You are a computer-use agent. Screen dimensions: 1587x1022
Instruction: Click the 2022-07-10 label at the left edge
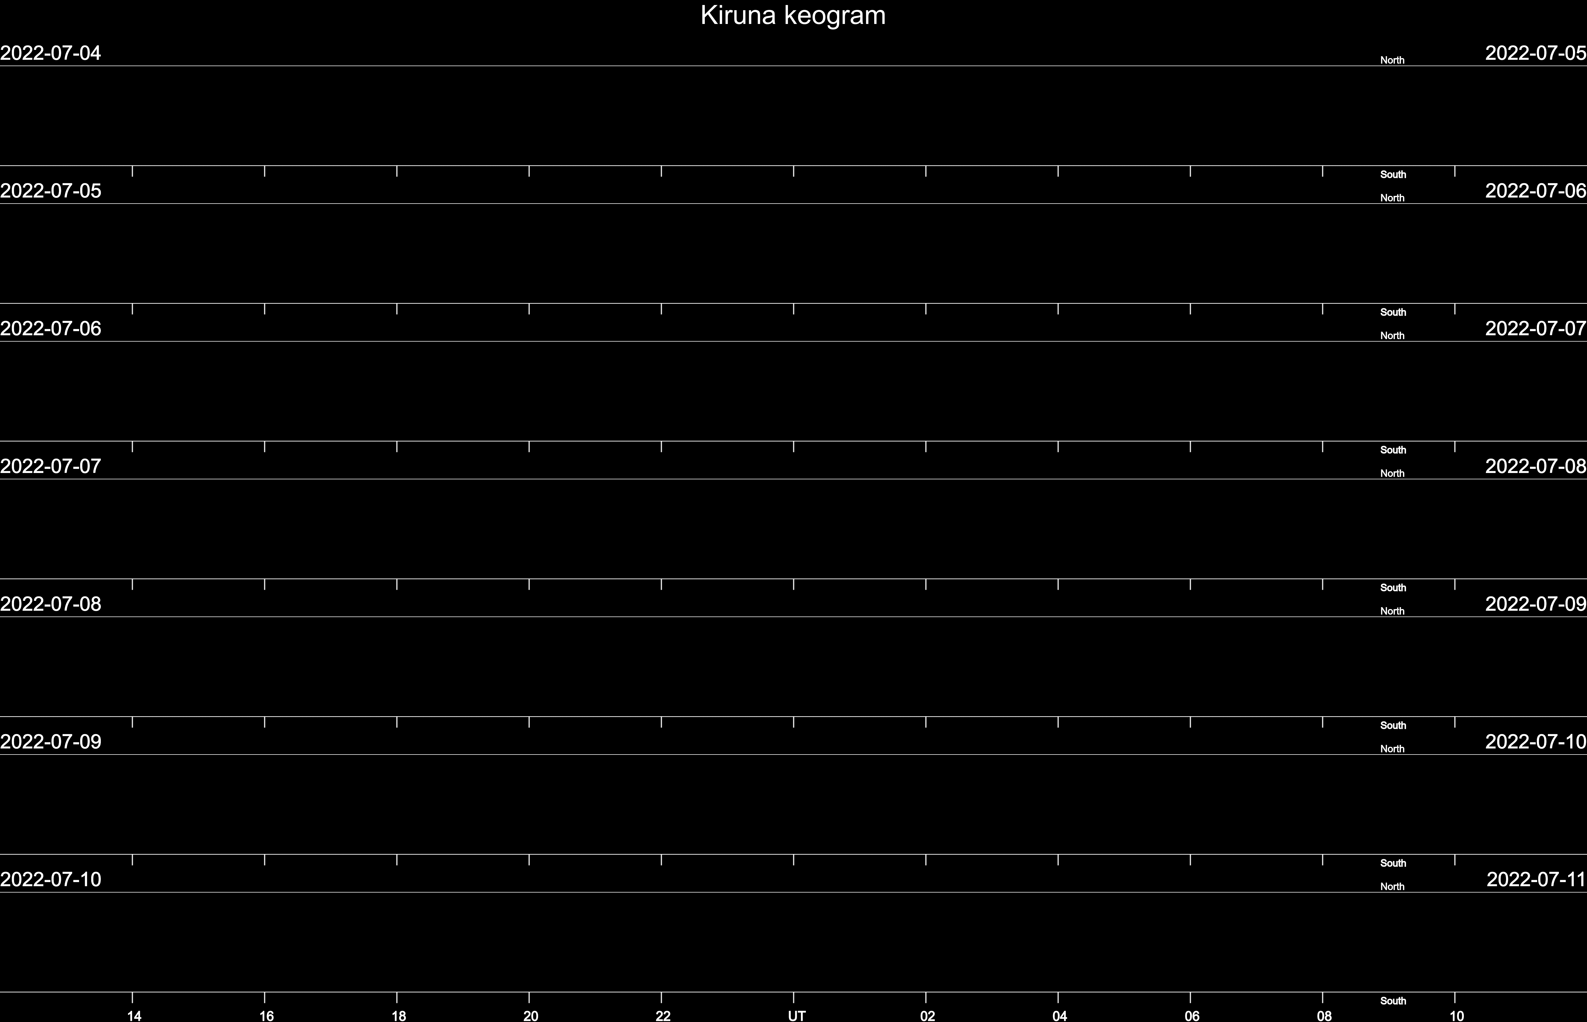(50, 879)
